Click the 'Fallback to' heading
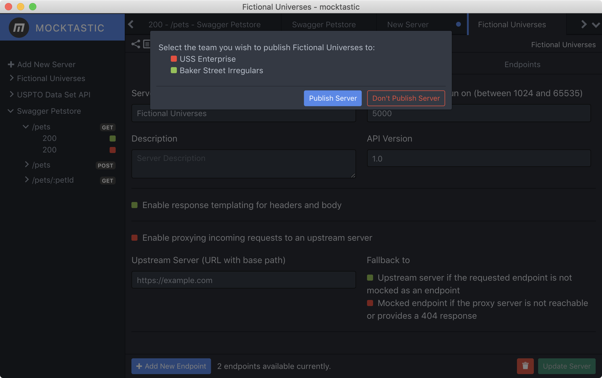This screenshot has width=602, height=378. (x=388, y=260)
